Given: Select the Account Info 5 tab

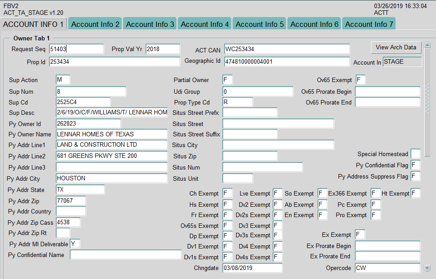Looking at the screenshot, I should point(260,24).
